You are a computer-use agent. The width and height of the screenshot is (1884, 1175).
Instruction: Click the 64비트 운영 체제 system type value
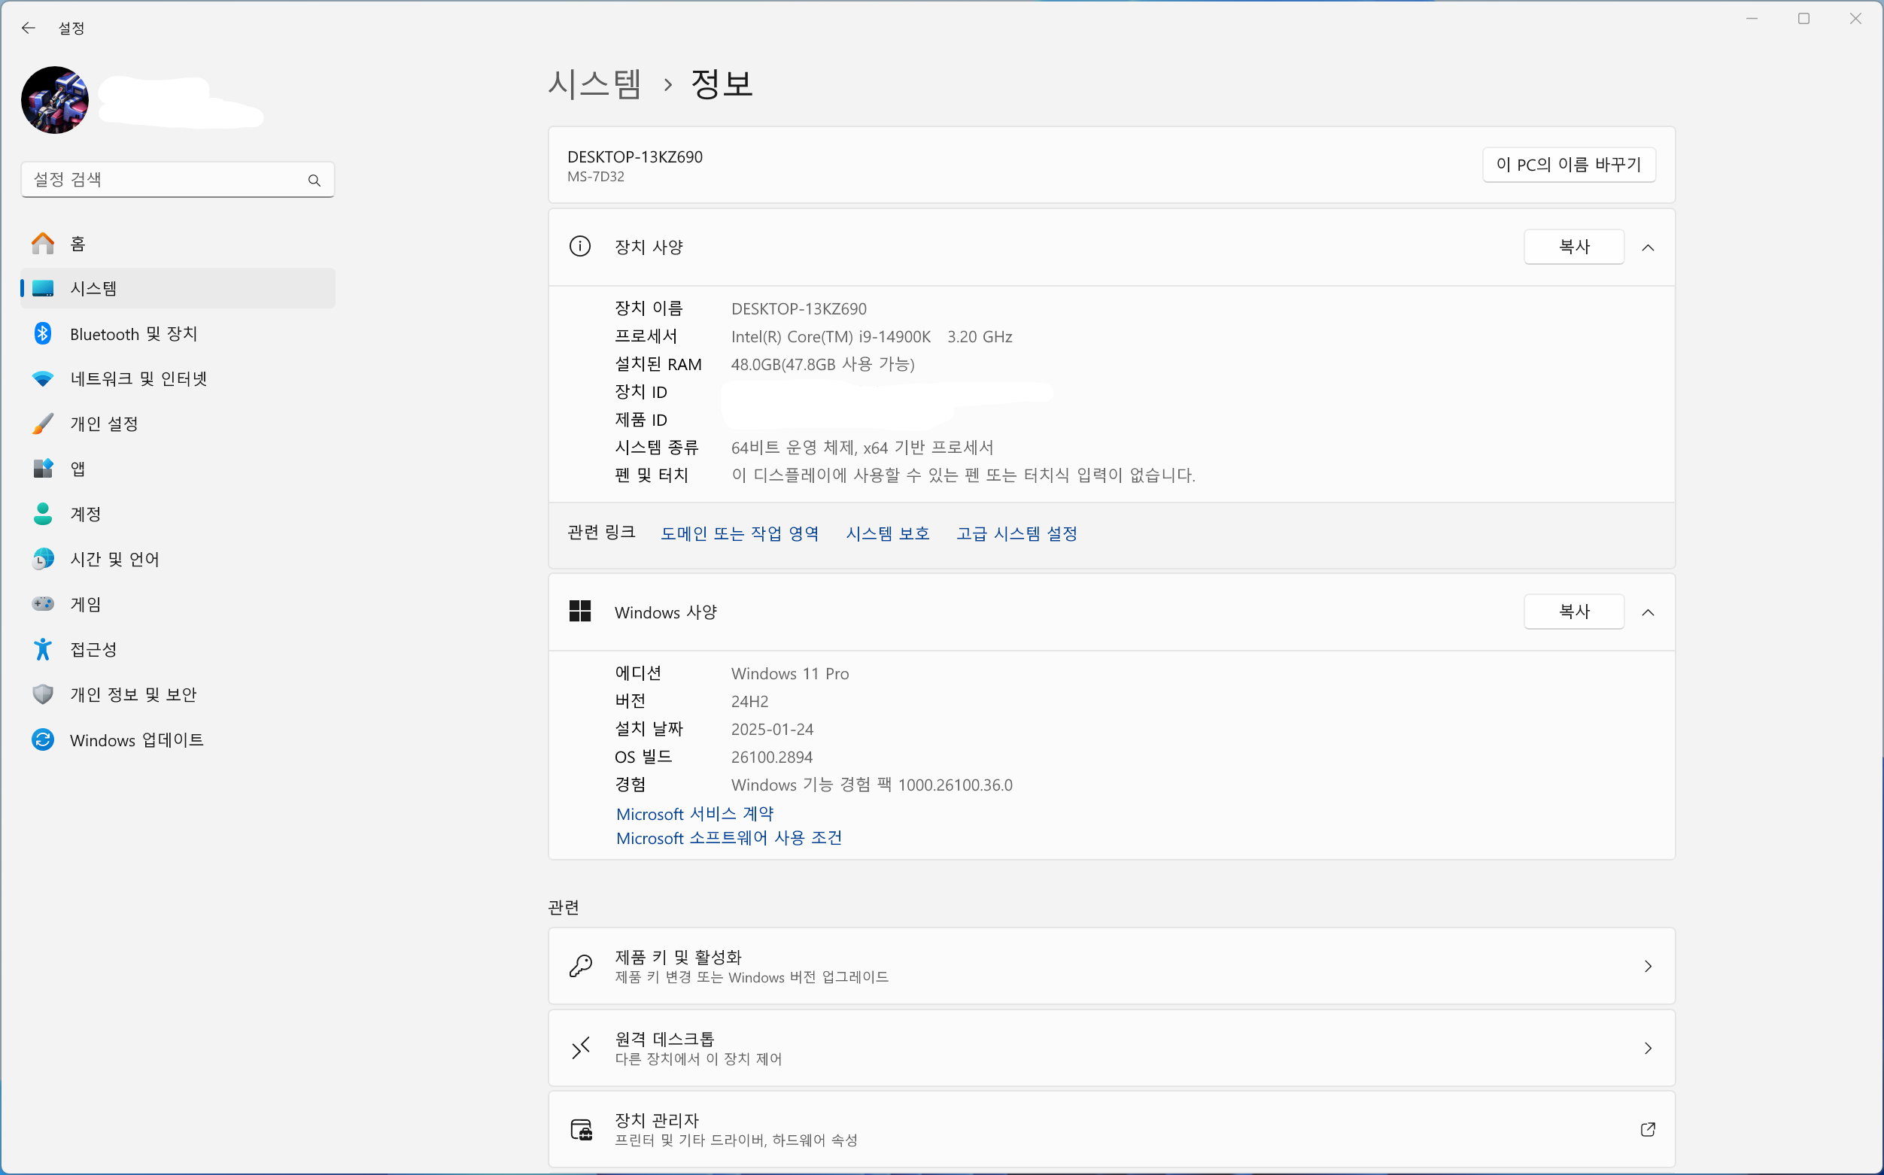click(862, 447)
